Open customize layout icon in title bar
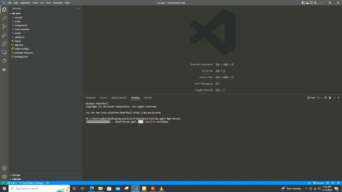Screen dimensions: 342x192 (315, 3)
